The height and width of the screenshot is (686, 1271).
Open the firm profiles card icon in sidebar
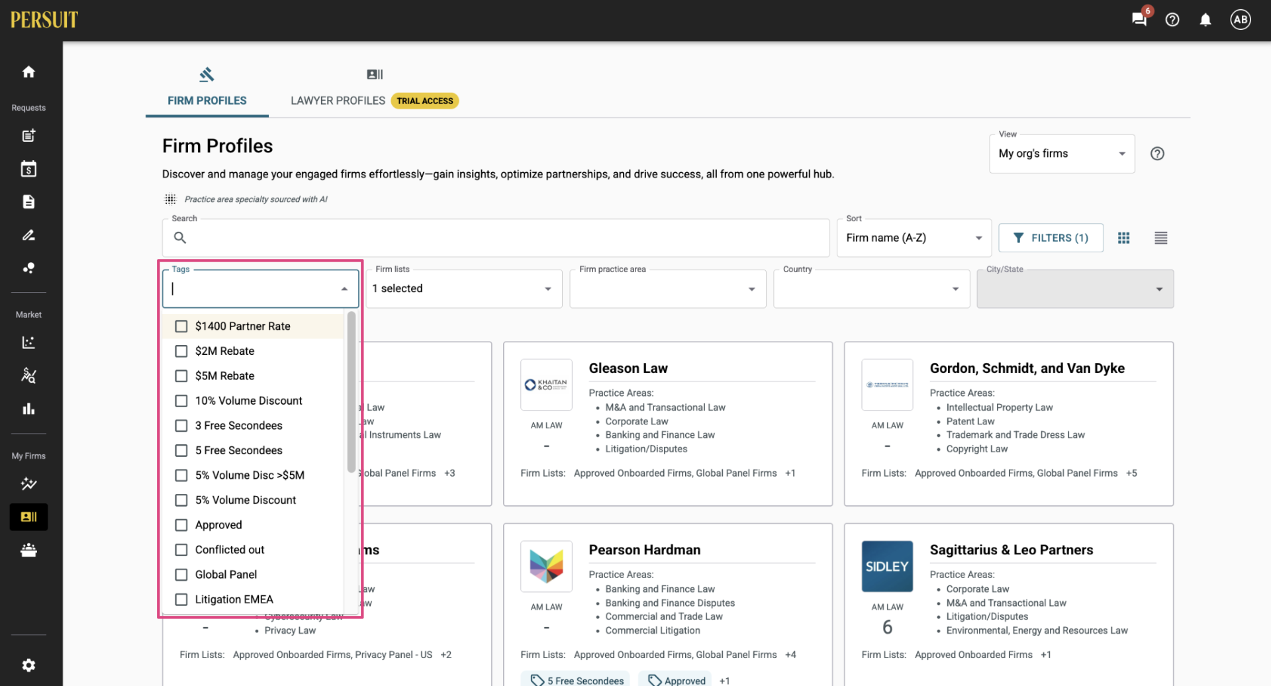[28, 517]
